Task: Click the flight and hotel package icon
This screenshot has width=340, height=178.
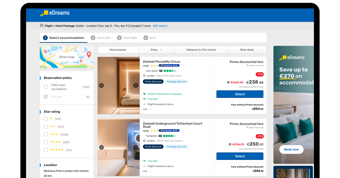Action: [x=42, y=25]
